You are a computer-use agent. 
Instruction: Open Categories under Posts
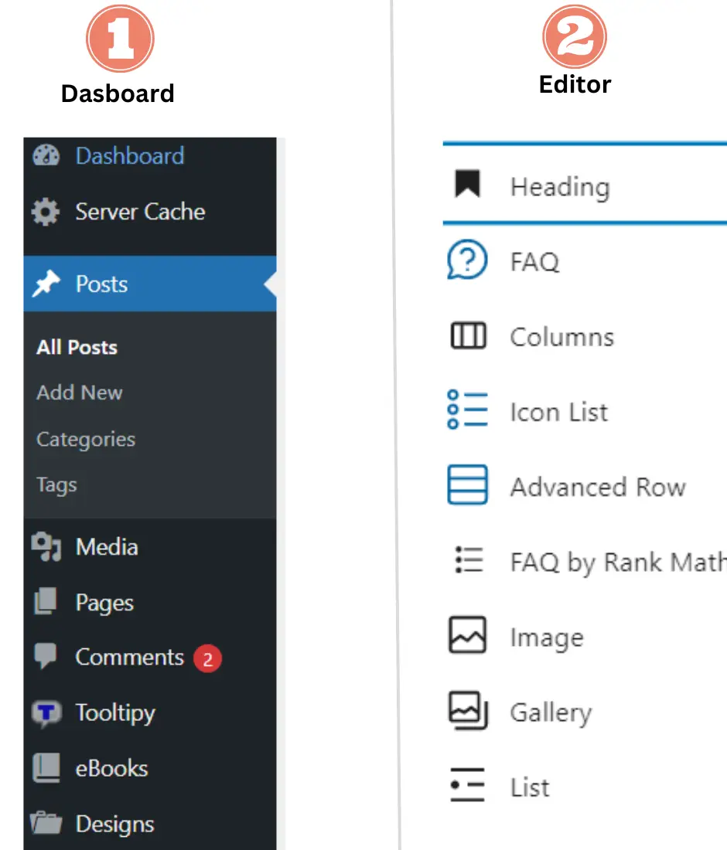[85, 439]
